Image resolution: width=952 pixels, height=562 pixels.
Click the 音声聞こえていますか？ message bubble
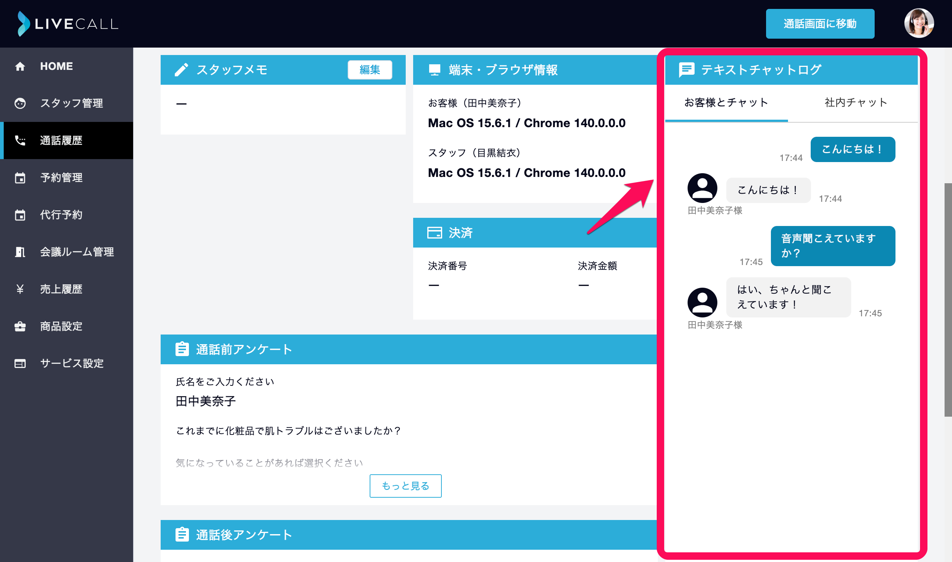[x=833, y=246]
